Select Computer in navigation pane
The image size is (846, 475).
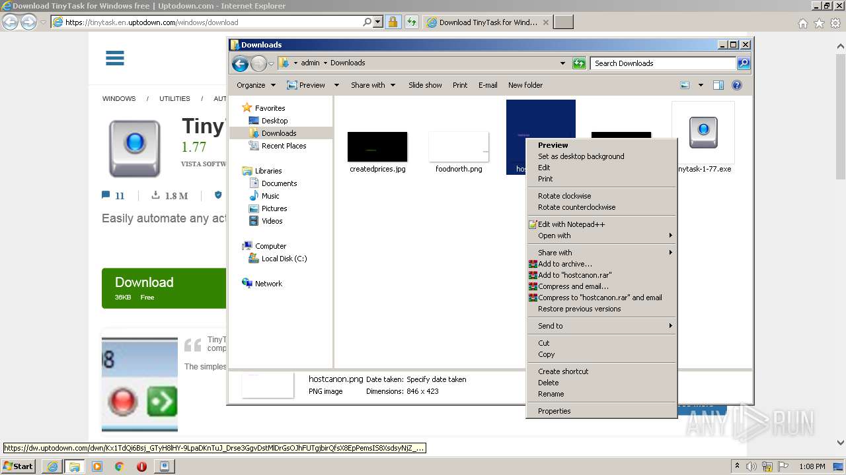[x=264, y=246]
